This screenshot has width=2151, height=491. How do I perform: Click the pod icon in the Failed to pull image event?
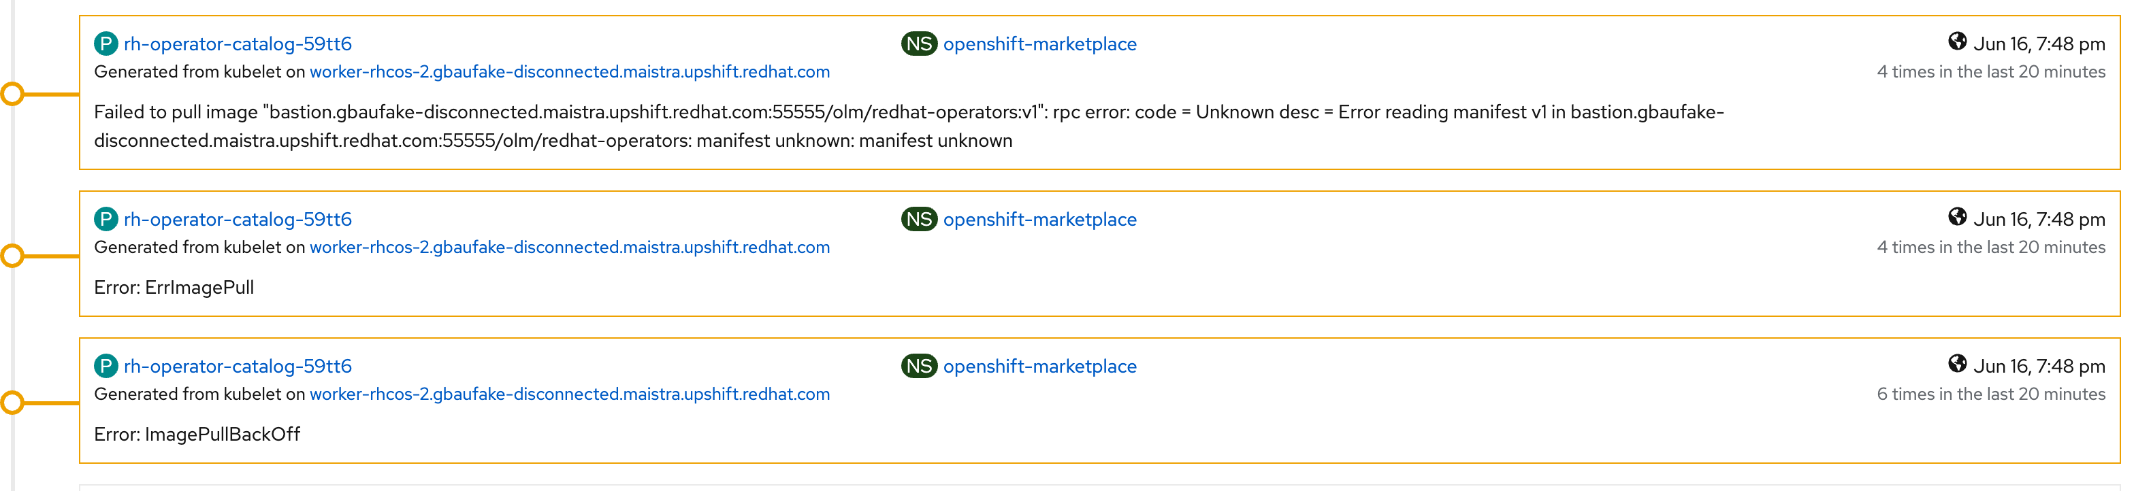point(106,44)
